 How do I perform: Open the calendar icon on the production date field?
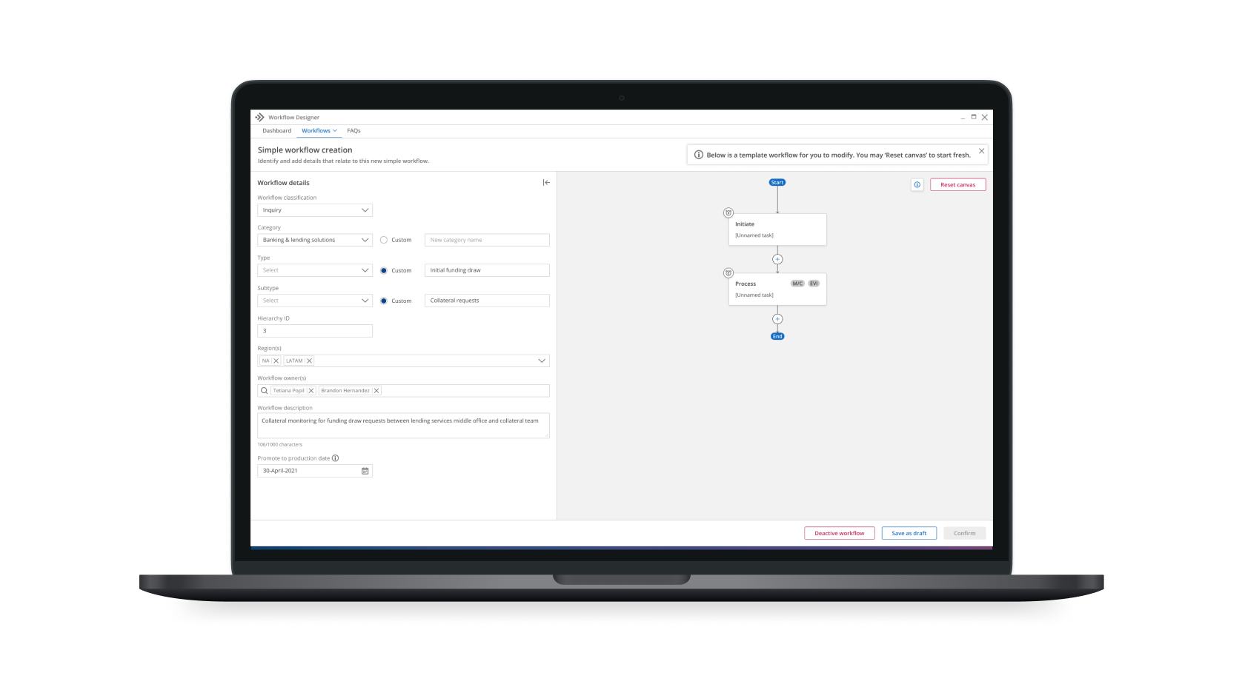tap(365, 471)
